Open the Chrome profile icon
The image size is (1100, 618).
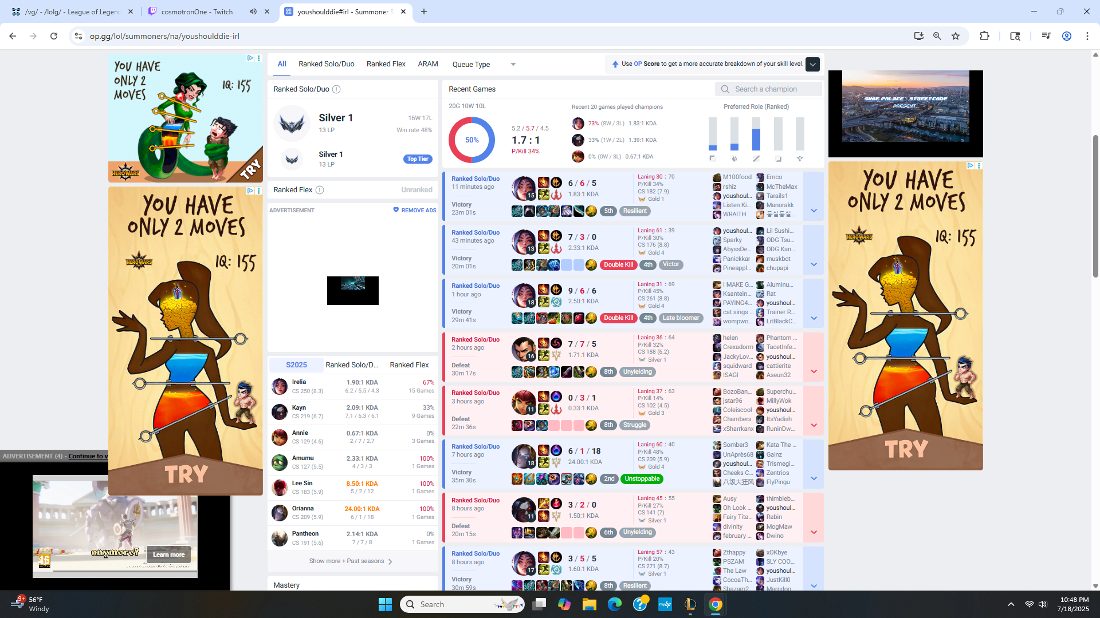tap(1067, 36)
